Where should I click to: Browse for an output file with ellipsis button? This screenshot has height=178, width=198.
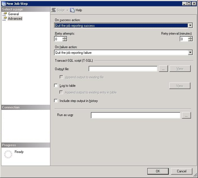pyautogui.click(x=163, y=69)
